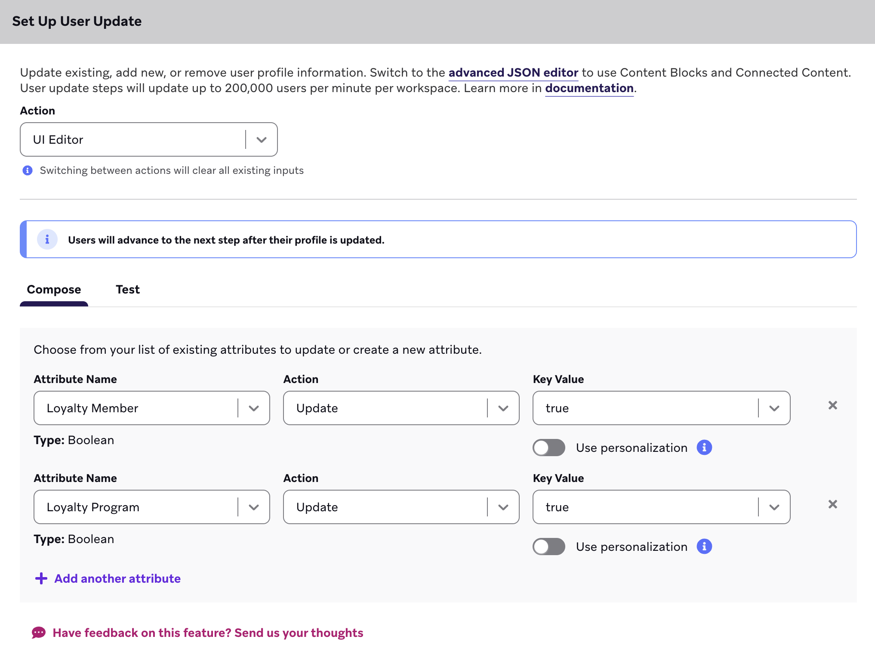Click info icon beside the switching actions note
The height and width of the screenshot is (661, 875).
28,170
